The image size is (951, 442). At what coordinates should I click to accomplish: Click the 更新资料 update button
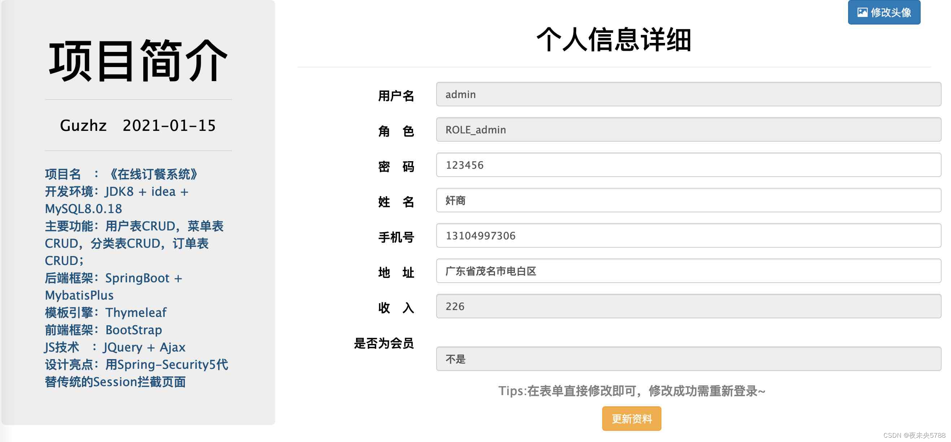[x=631, y=419]
